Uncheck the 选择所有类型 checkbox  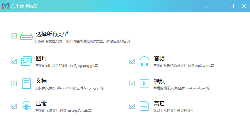14,36
